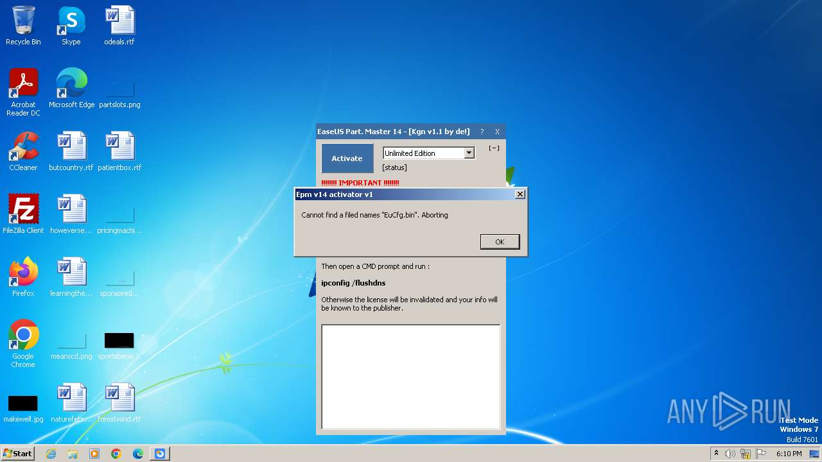The width and height of the screenshot is (822, 462).
Task: Open the Start menu
Action: [18, 454]
